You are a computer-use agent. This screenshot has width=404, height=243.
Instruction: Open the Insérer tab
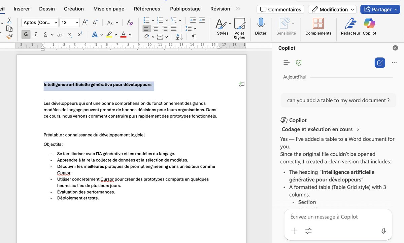tap(22, 9)
